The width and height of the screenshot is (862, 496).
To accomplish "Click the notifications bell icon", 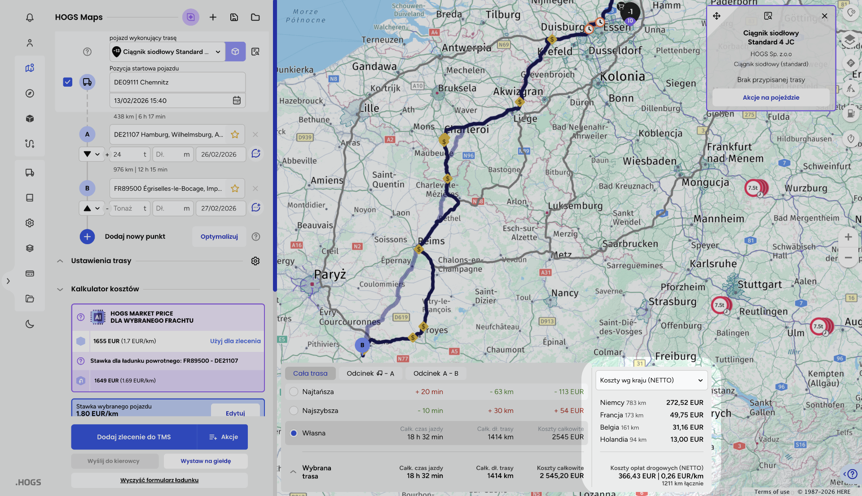I will (x=30, y=18).
